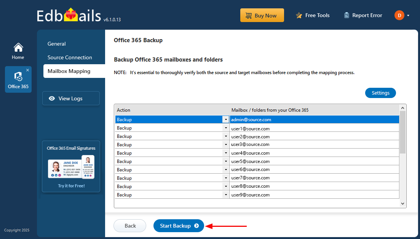Click the Settings button
420x239 pixels.
click(x=380, y=93)
